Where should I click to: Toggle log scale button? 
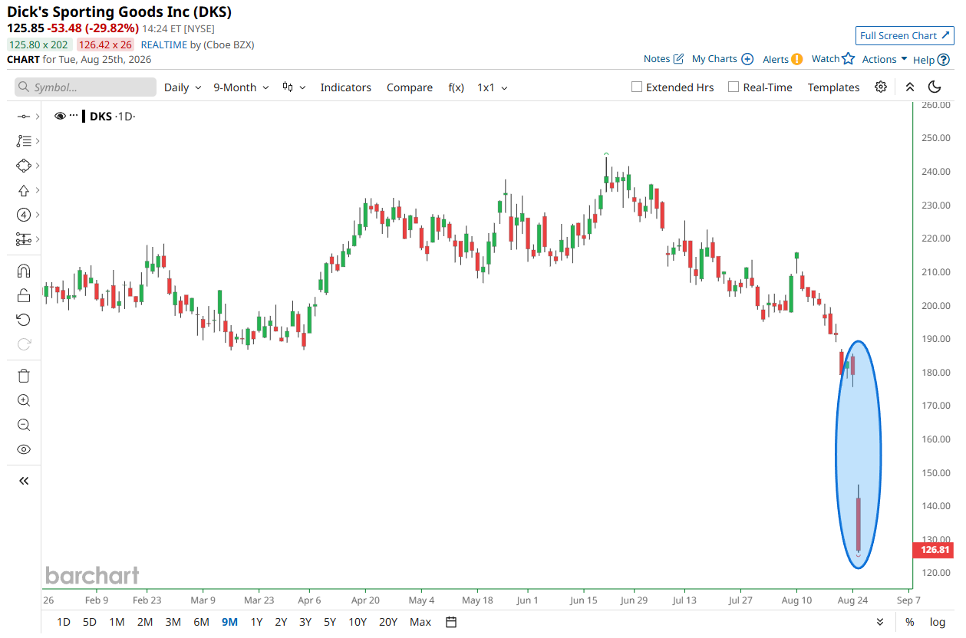(938, 622)
